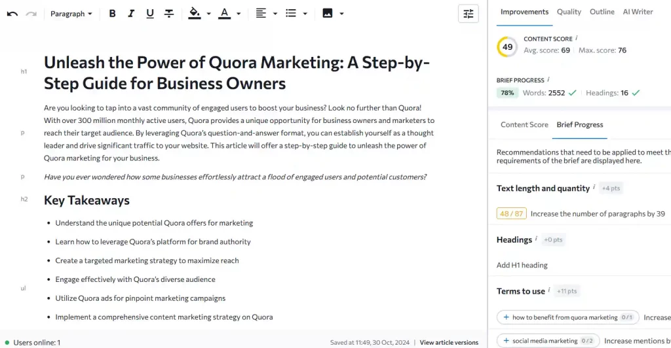This screenshot has width=671, height=348.
Task: Click bullet 'Understand the unique potential Quora offers'
Action: 154,223
